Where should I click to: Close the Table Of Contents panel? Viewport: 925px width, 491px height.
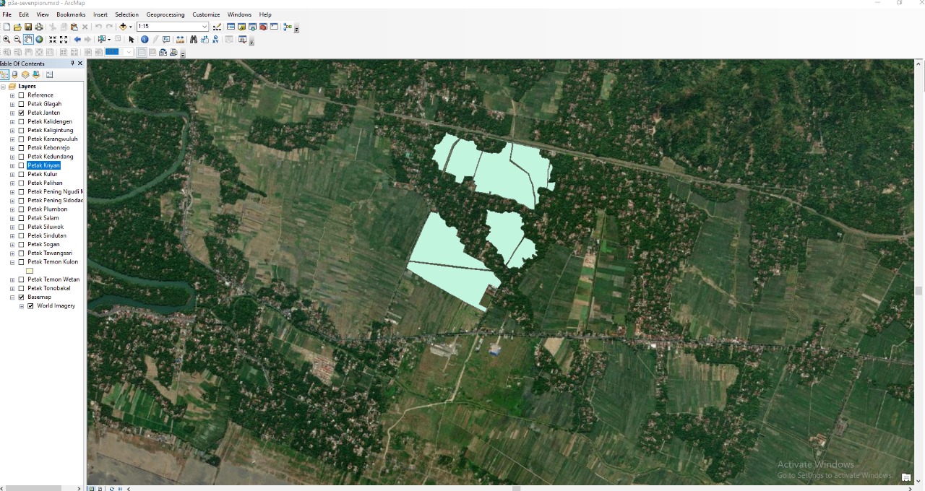(79, 64)
